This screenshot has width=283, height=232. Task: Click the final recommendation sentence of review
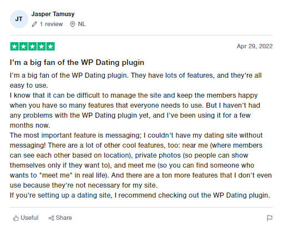140,195
